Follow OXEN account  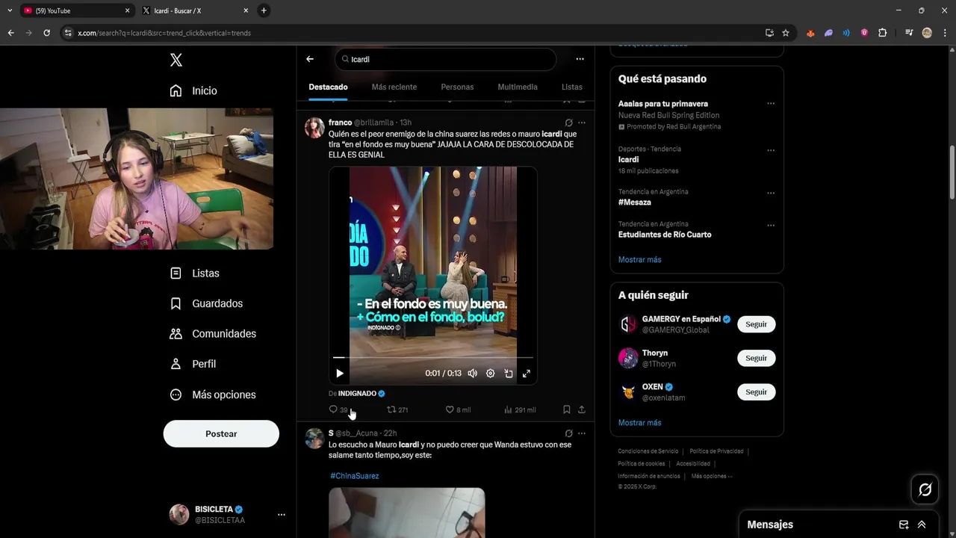pyautogui.click(x=757, y=392)
